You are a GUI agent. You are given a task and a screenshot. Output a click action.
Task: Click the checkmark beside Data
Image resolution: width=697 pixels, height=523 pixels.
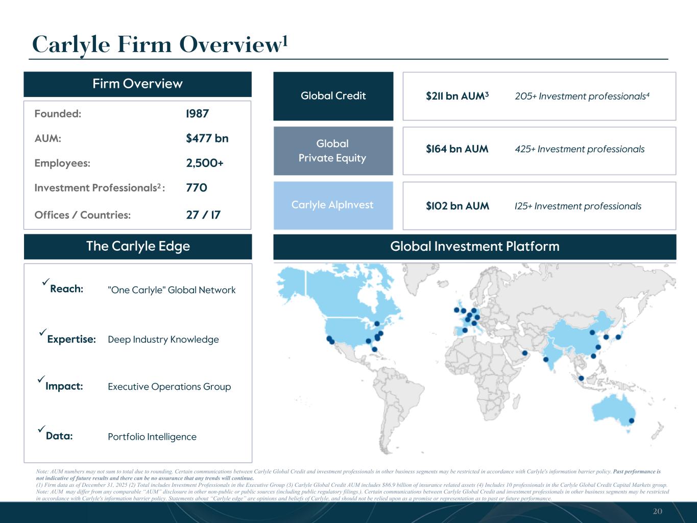click(42, 430)
